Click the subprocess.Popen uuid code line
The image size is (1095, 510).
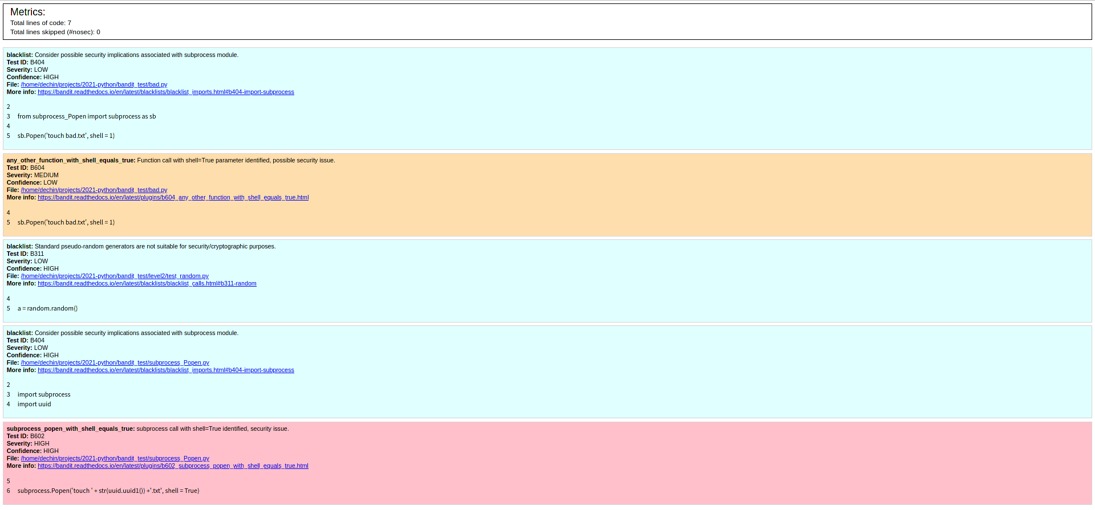click(x=108, y=491)
